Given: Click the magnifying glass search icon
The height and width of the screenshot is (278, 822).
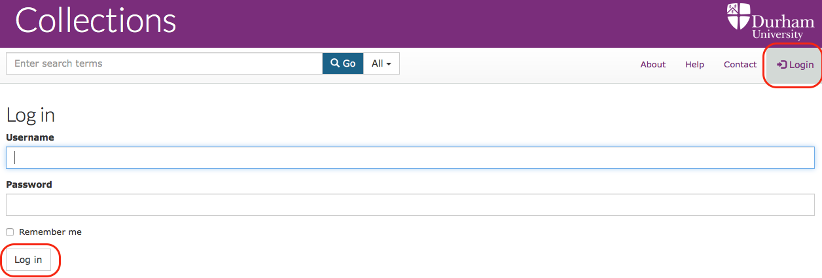Looking at the screenshot, I should (x=335, y=63).
